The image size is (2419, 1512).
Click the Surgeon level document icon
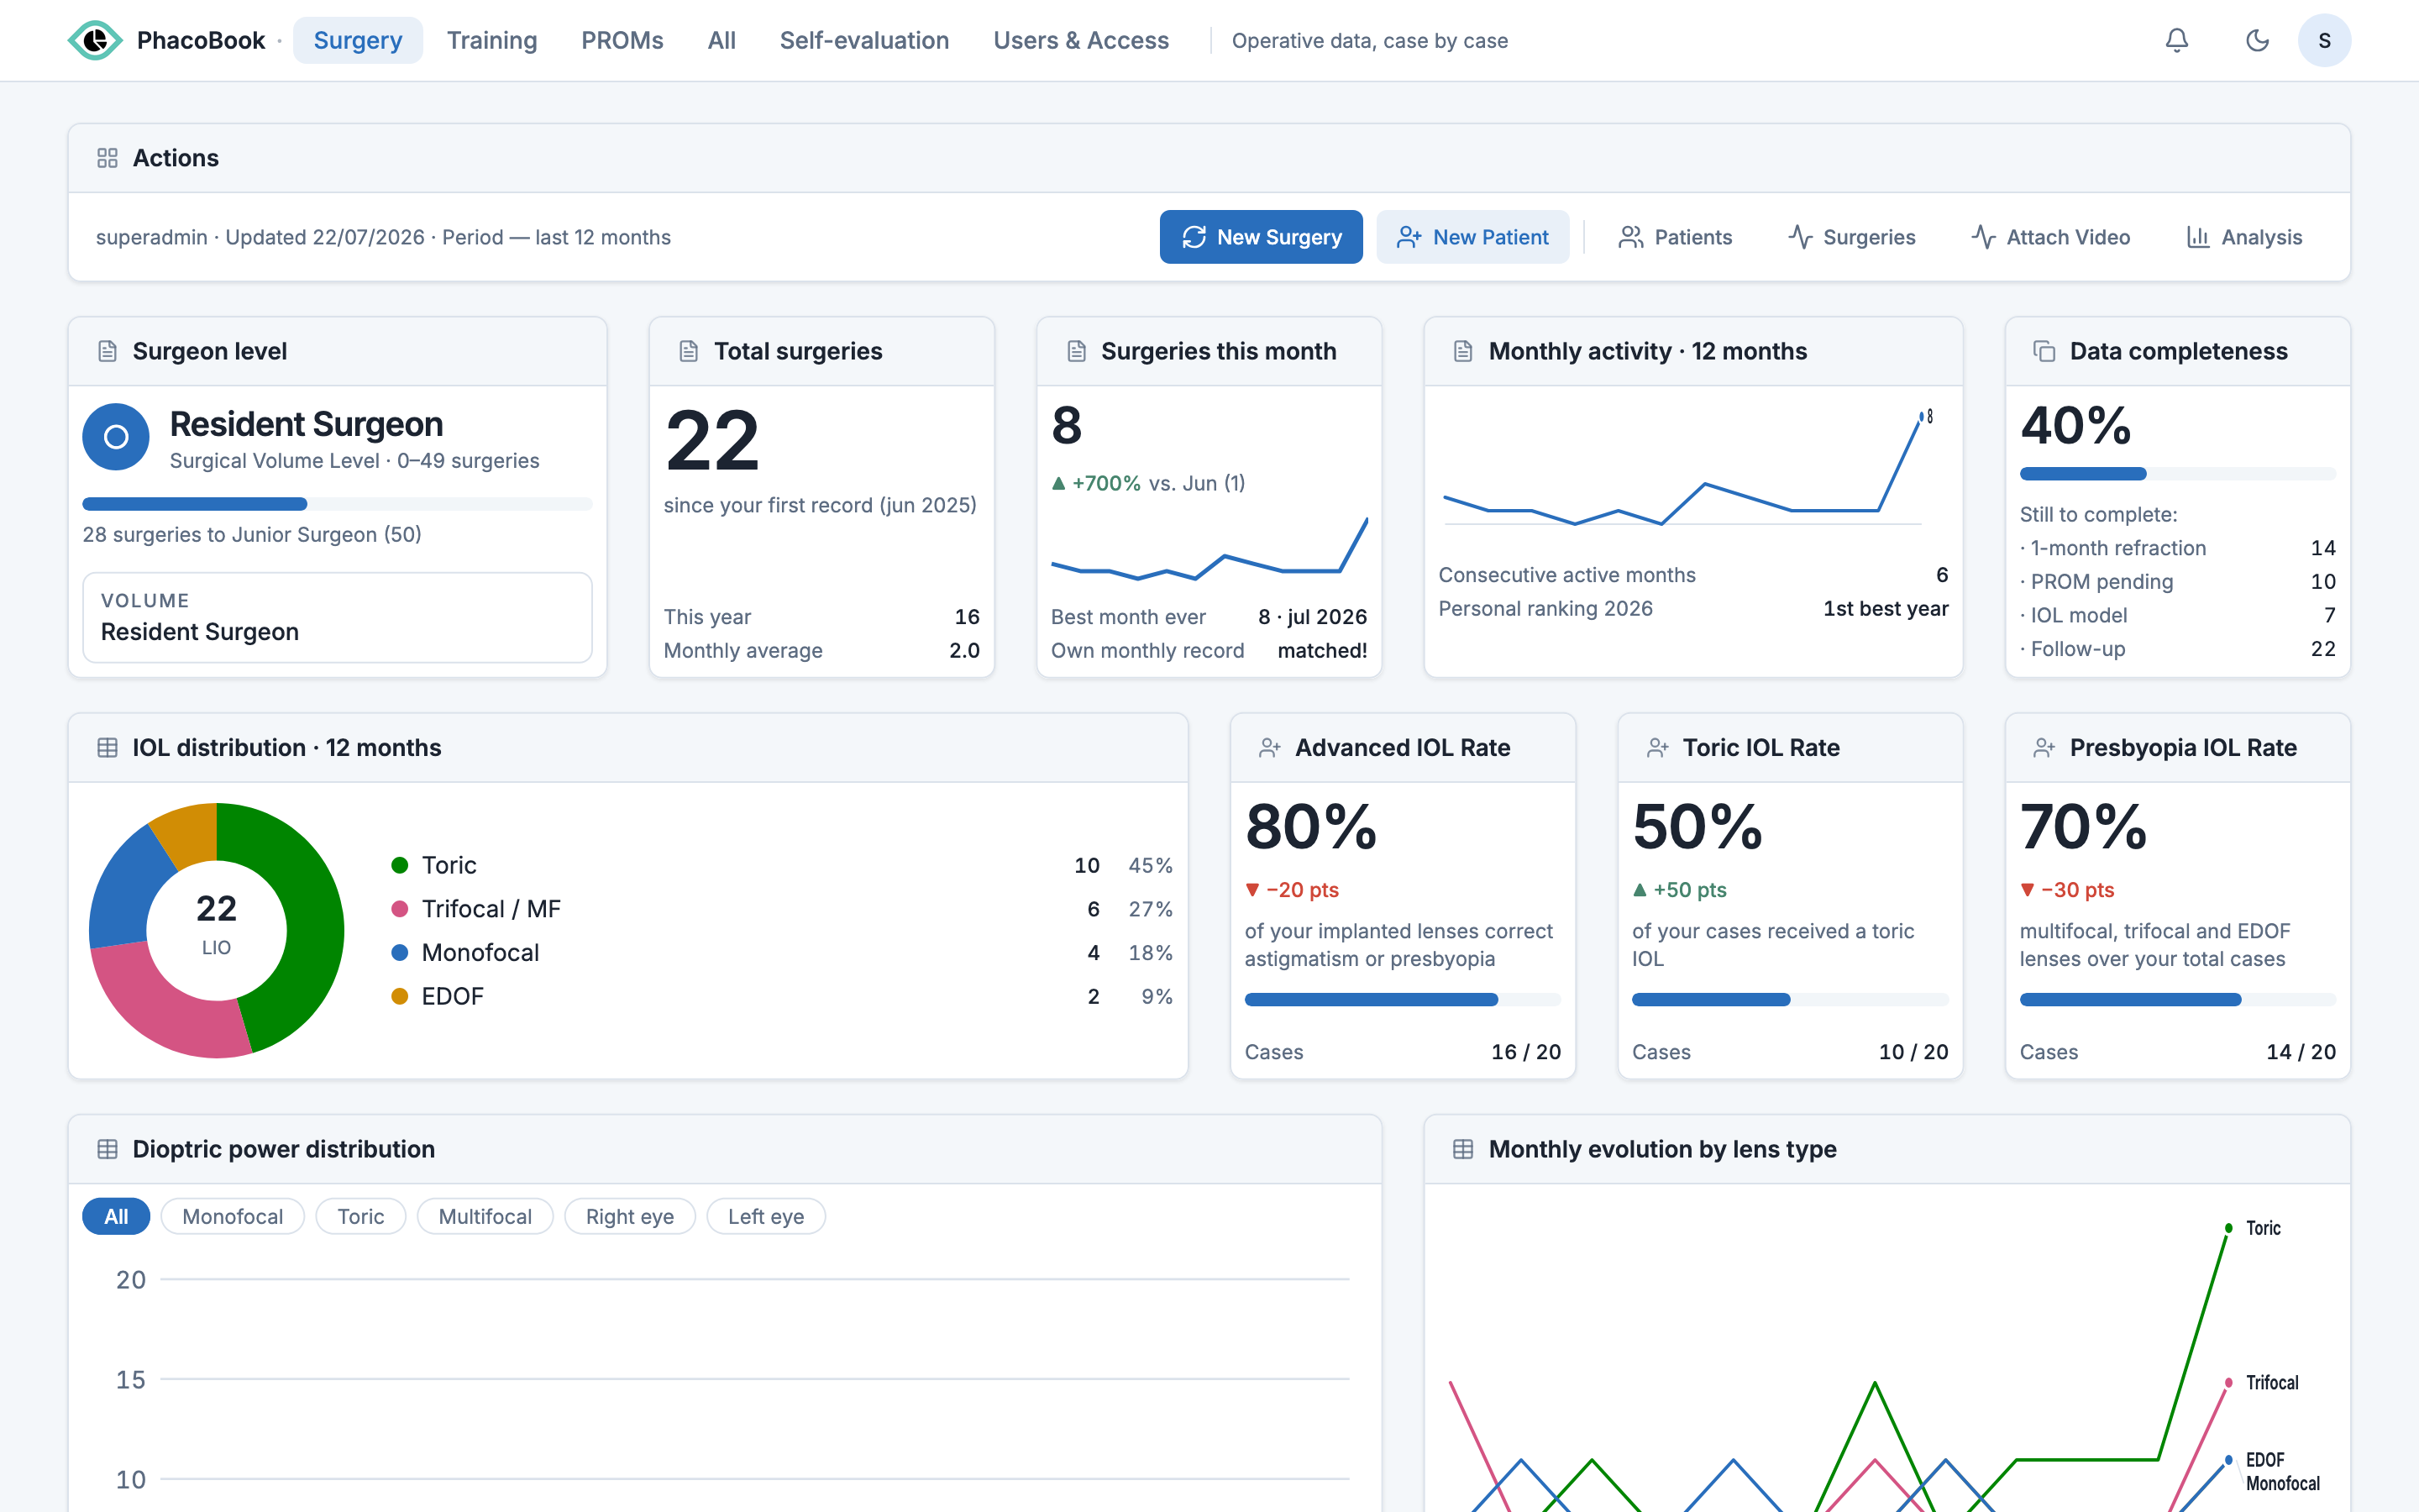click(107, 351)
